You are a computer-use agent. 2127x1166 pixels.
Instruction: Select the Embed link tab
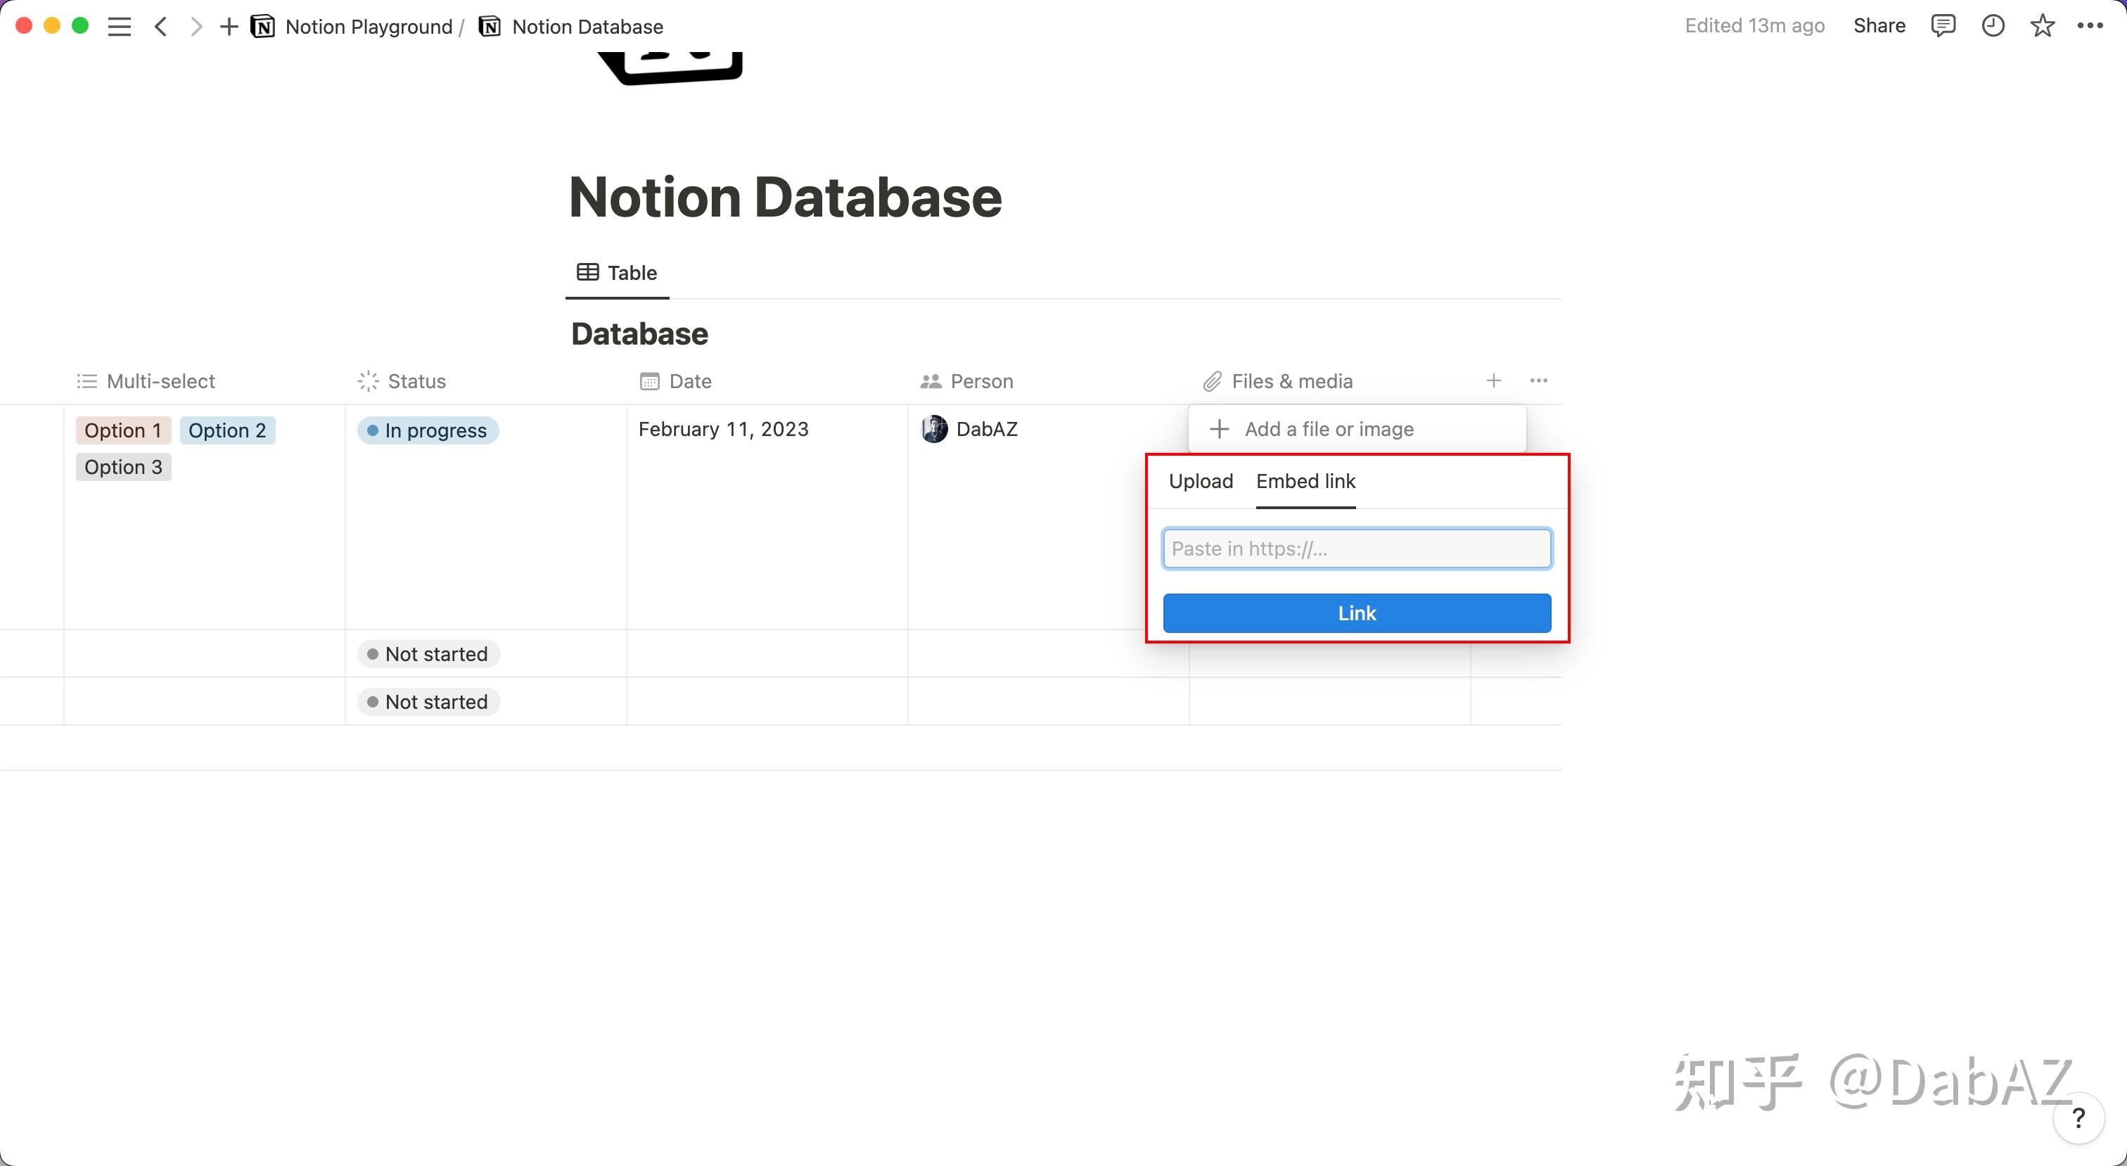[x=1305, y=482]
